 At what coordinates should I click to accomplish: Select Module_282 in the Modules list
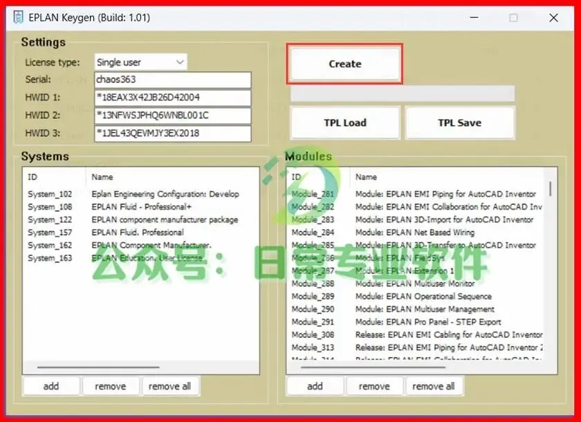(x=313, y=207)
